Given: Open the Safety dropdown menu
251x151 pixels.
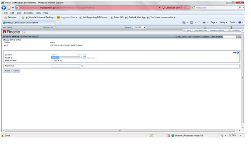Looking at the screenshot, I should 223,22.
